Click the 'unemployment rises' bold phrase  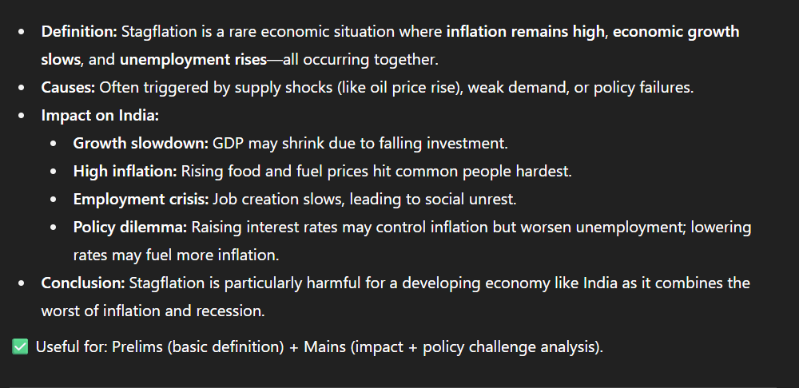tap(193, 60)
